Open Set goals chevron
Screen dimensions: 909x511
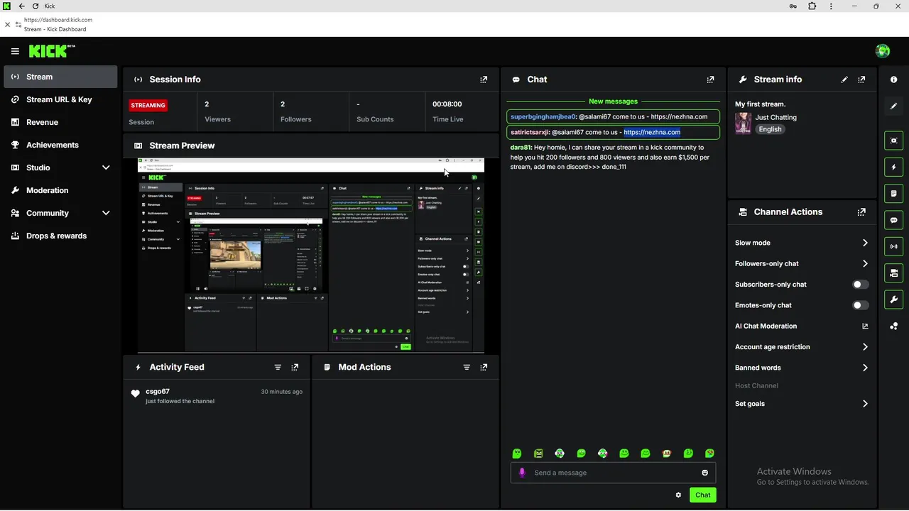coord(865,404)
